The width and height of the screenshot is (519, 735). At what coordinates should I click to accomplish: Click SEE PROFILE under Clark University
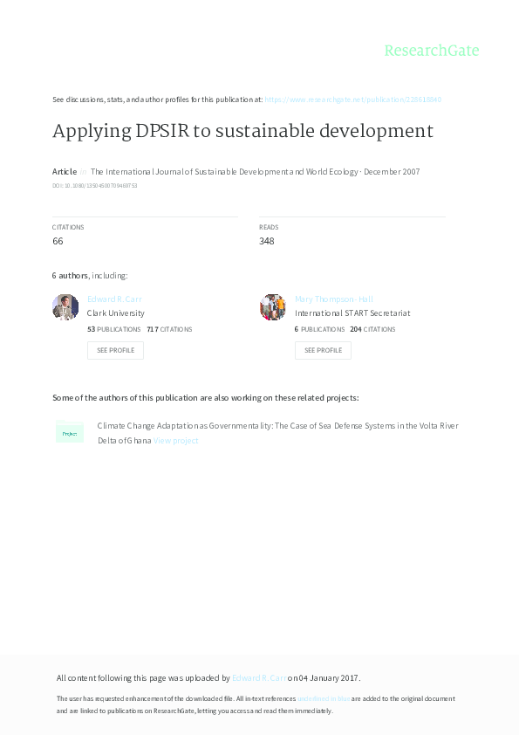[x=115, y=350]
